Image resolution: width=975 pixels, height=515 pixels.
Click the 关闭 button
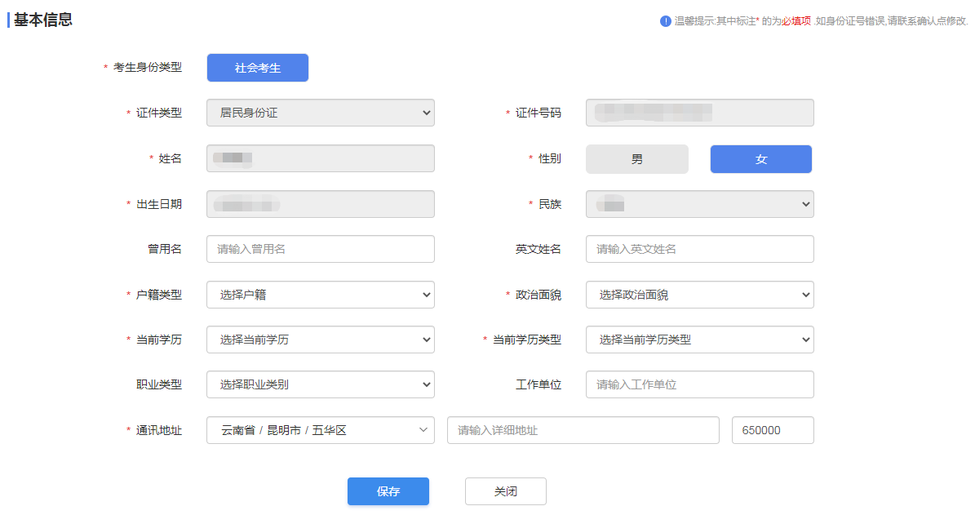coord(505,491)
